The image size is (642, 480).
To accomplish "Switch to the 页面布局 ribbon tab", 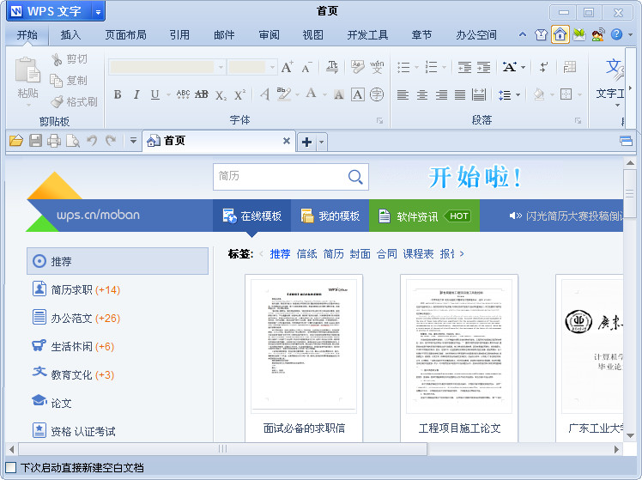I will coord(125,35).
